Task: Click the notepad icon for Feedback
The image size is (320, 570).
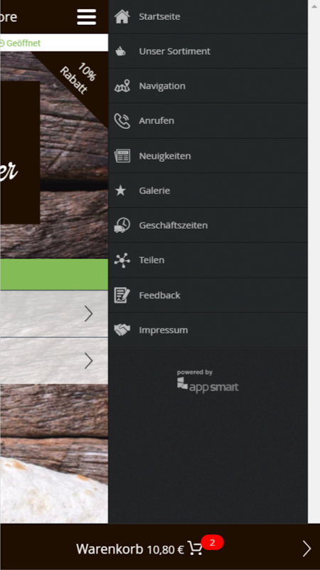Action: 122,295
